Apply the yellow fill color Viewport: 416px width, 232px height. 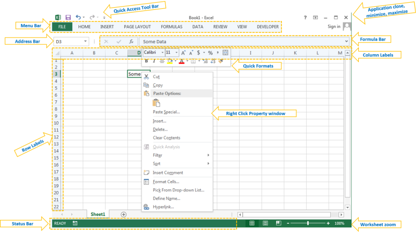(170, 61)
